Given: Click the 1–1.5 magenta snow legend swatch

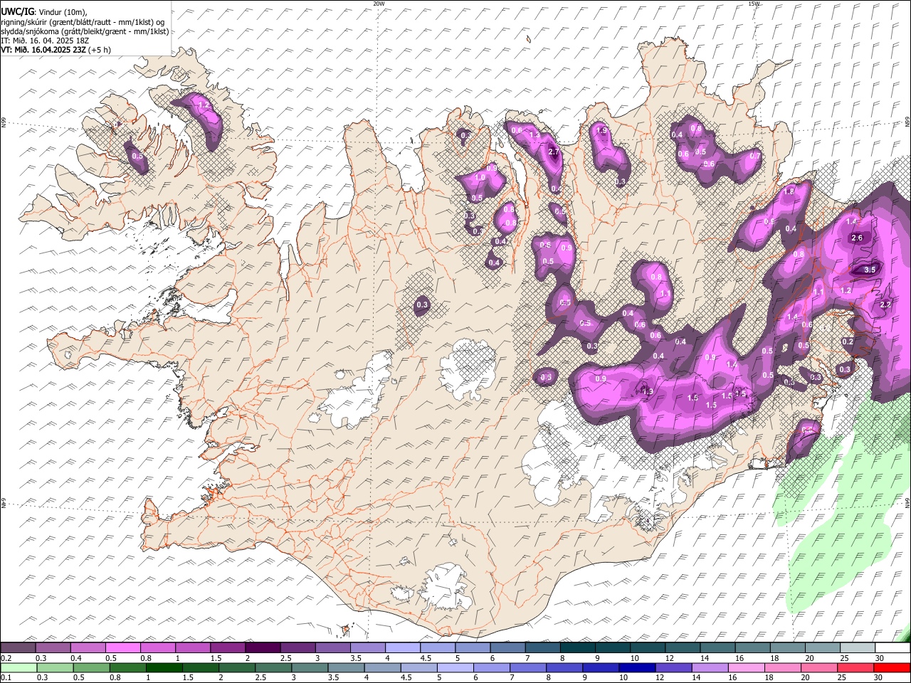Looking at the screenshot, I should 193,648.
